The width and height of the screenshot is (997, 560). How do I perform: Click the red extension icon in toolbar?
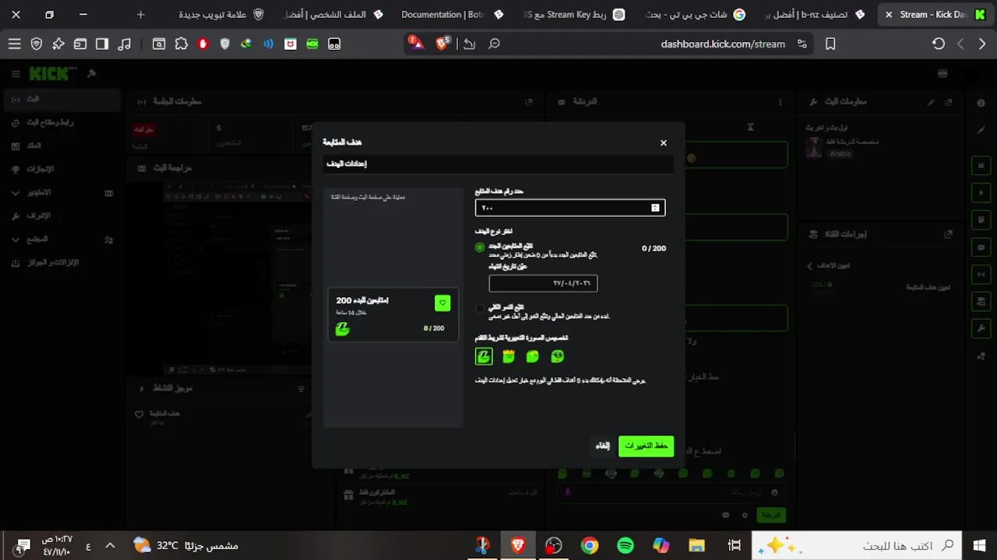click(x=203, y=44)
